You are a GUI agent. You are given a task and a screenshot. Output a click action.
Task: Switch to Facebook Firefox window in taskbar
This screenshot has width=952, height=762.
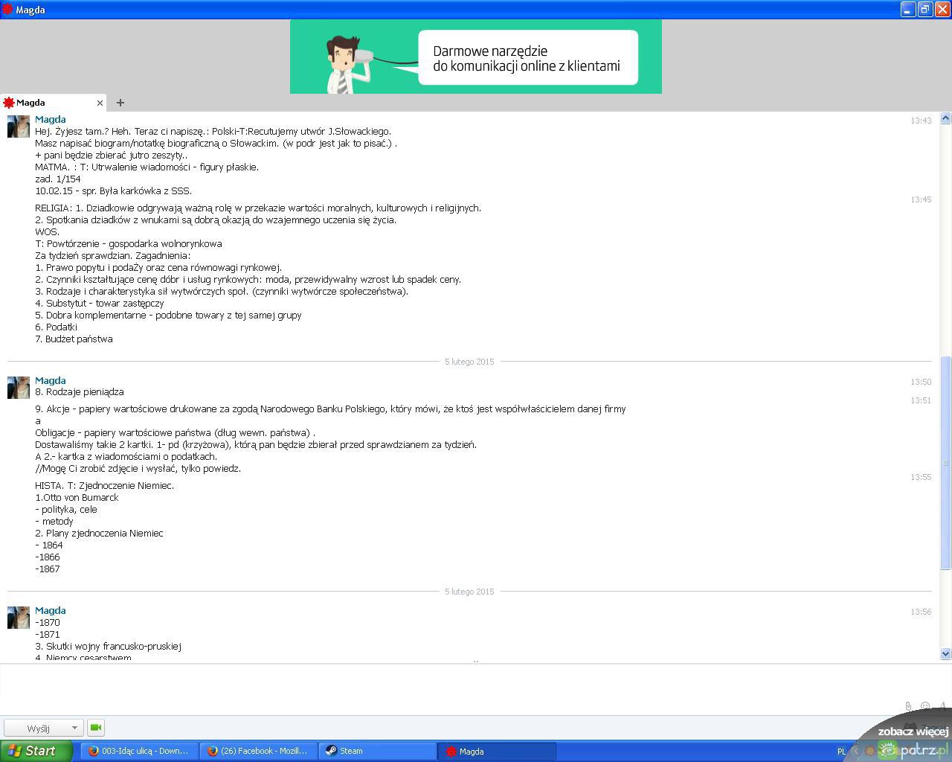coord(258,751)
